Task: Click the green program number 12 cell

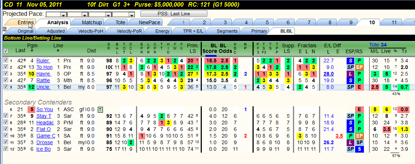Action: click(x=31, y=87)
